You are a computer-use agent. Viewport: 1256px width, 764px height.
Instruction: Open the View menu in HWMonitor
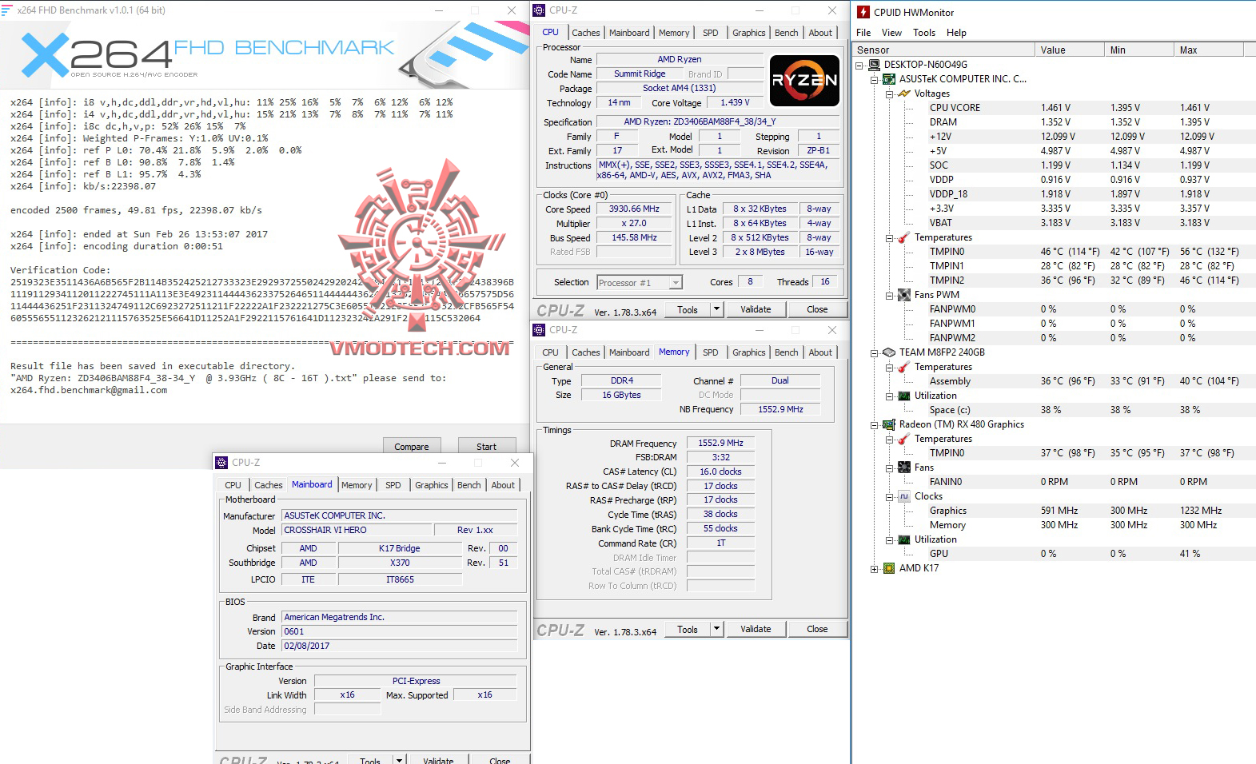(891, 33)
